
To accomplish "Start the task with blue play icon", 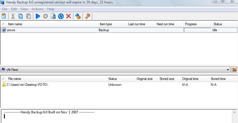I will click(38, 16).
